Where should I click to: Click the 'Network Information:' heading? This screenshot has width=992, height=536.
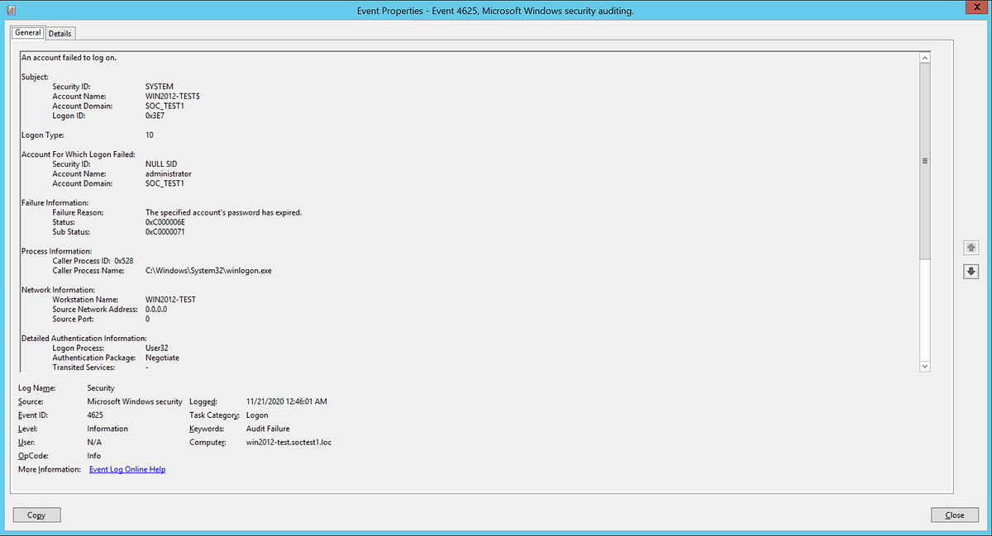pyautogui.click(x=58, y=290)
